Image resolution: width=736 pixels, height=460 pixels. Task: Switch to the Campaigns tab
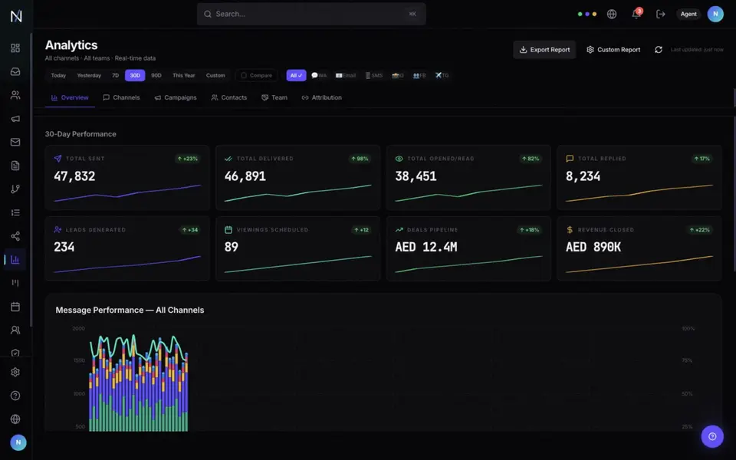pyautogui.click(x=176, y=97)
